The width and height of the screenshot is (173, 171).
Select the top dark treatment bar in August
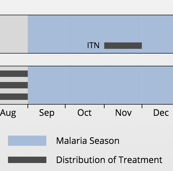[14, 74]
